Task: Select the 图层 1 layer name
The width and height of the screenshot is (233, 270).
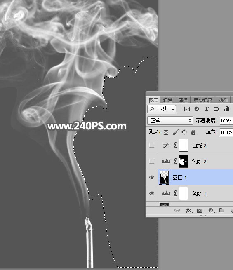Action: point(179,178)
